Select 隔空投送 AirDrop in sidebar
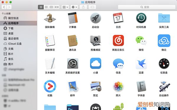 pyautogui.click(x=19, y=18)
